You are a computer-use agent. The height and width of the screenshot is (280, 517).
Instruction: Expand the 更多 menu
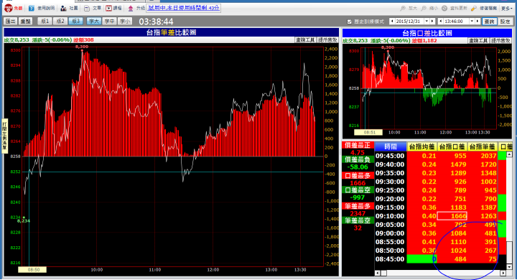506,8
